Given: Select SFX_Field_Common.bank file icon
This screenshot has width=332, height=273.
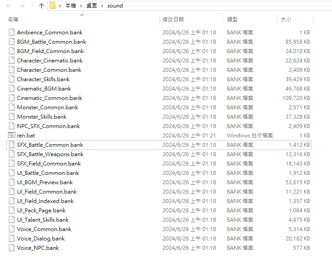Looking at the screenshot, I should [12, 163].
